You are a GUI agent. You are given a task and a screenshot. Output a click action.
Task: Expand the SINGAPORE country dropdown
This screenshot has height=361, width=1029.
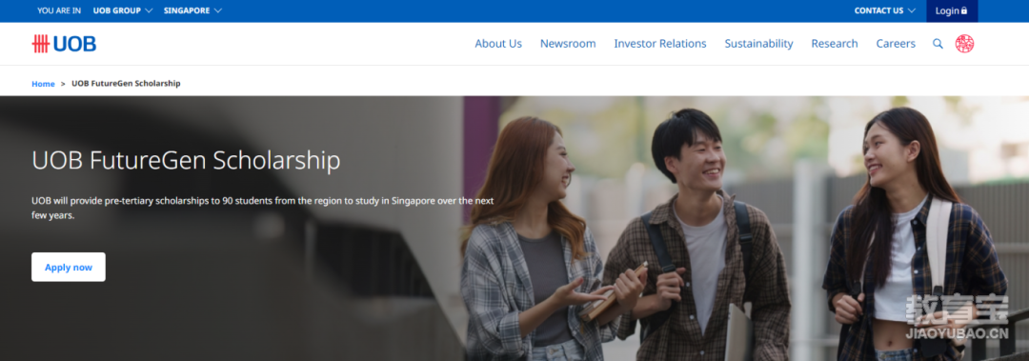192,10
